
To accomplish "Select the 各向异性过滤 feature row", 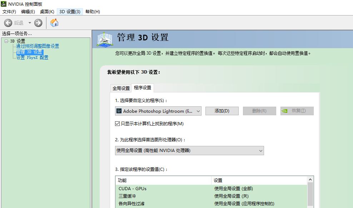I will click(212, 204).
